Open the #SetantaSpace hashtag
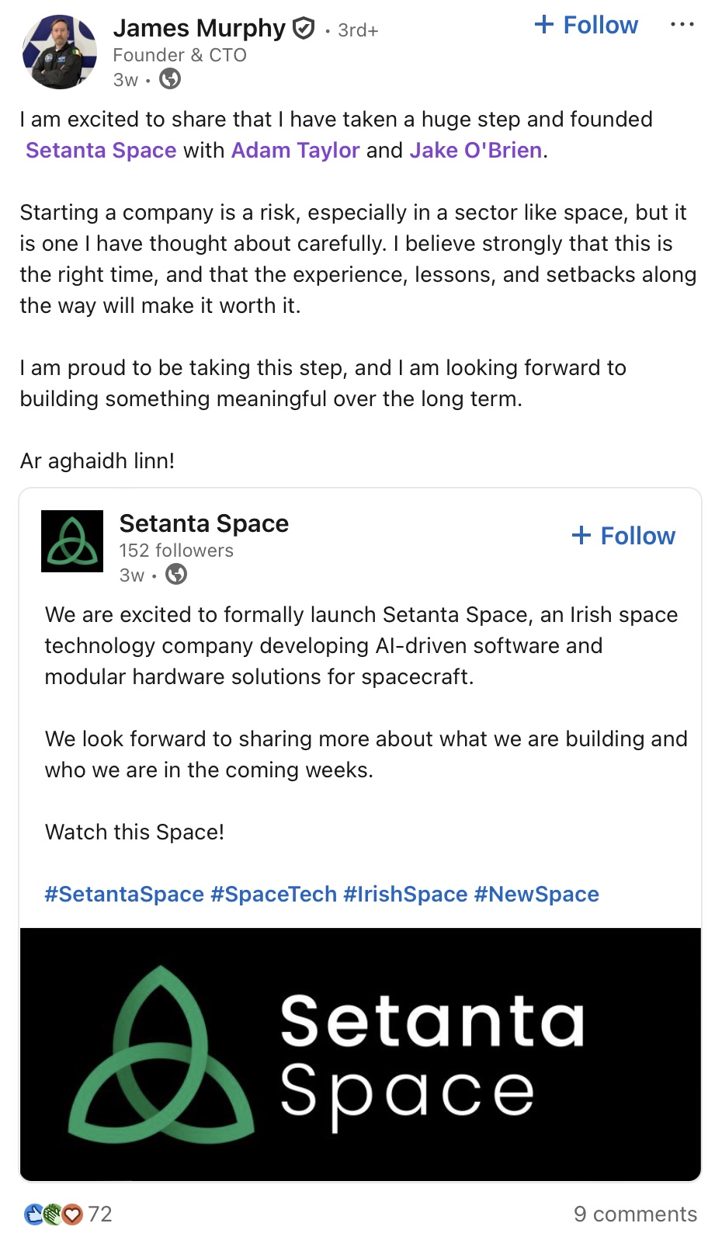The image size is (715, 1237). (124, 894)
